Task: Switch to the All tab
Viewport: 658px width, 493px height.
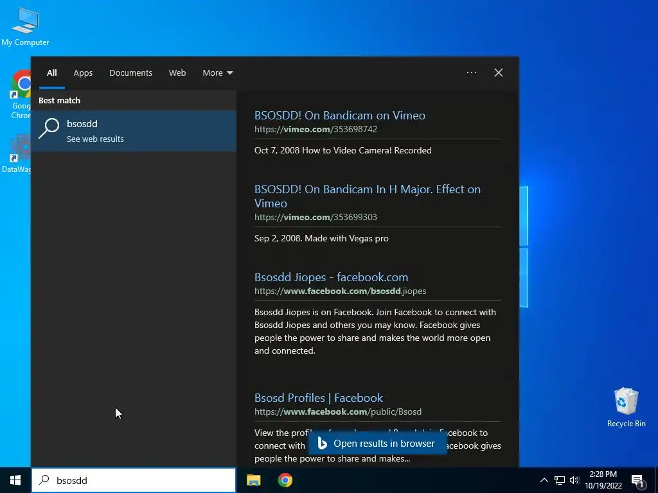Action: tap(51, 73)
